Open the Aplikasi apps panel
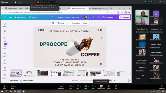Screen dimensions: 166x93 (5, 76)
